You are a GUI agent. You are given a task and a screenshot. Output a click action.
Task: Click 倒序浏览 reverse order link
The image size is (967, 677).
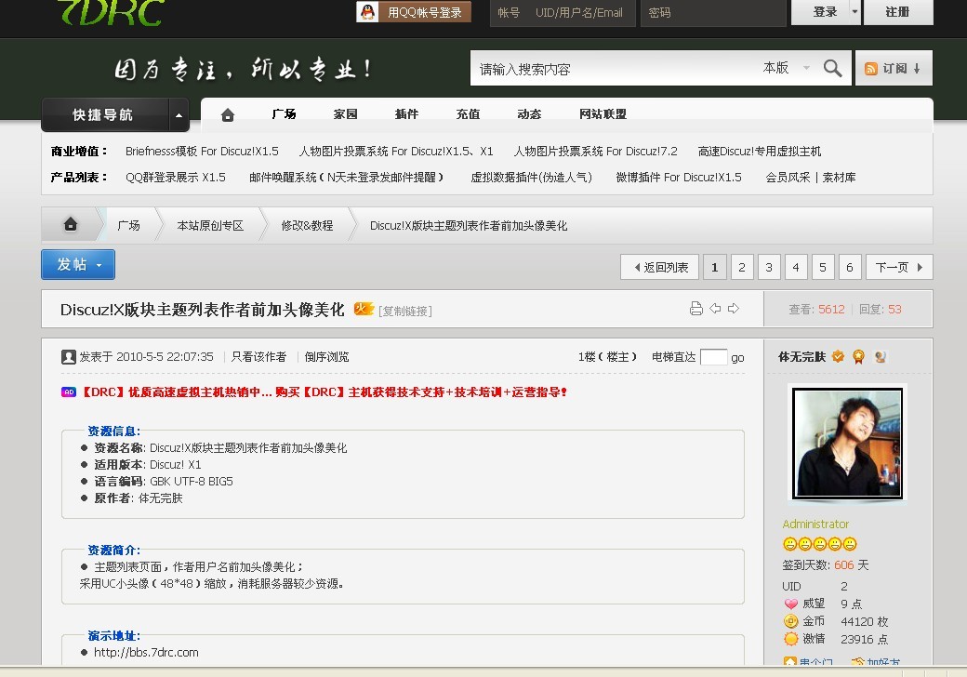(326, 356)
